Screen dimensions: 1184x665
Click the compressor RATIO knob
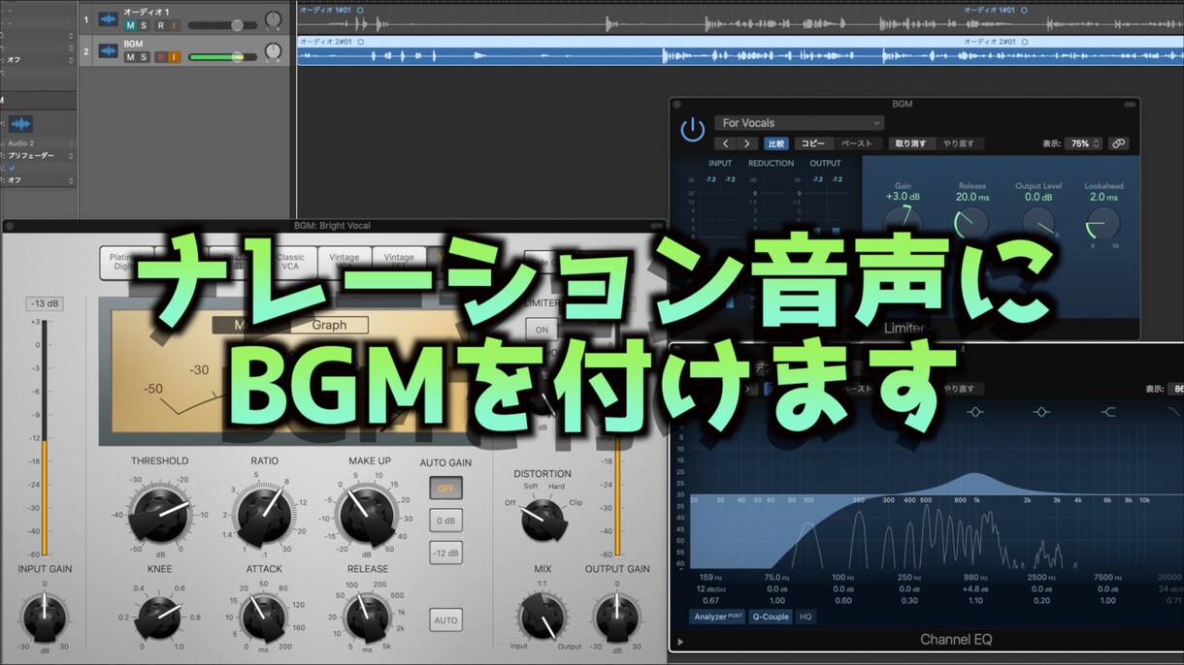point(264,514)
